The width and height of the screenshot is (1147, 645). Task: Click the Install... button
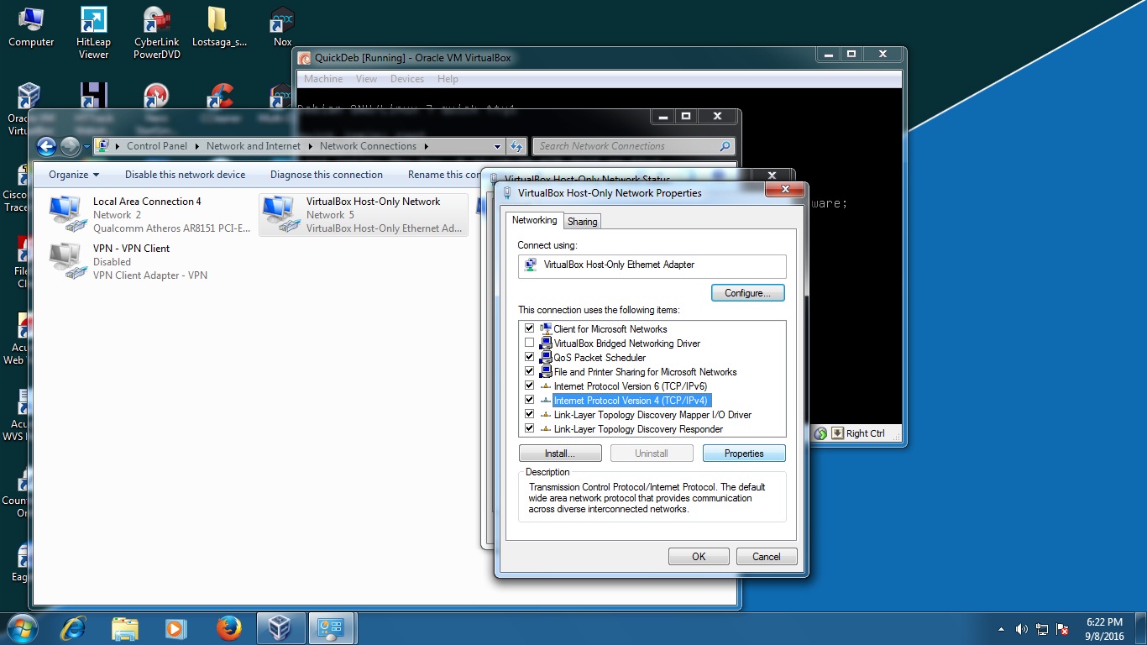coord(560,454)
